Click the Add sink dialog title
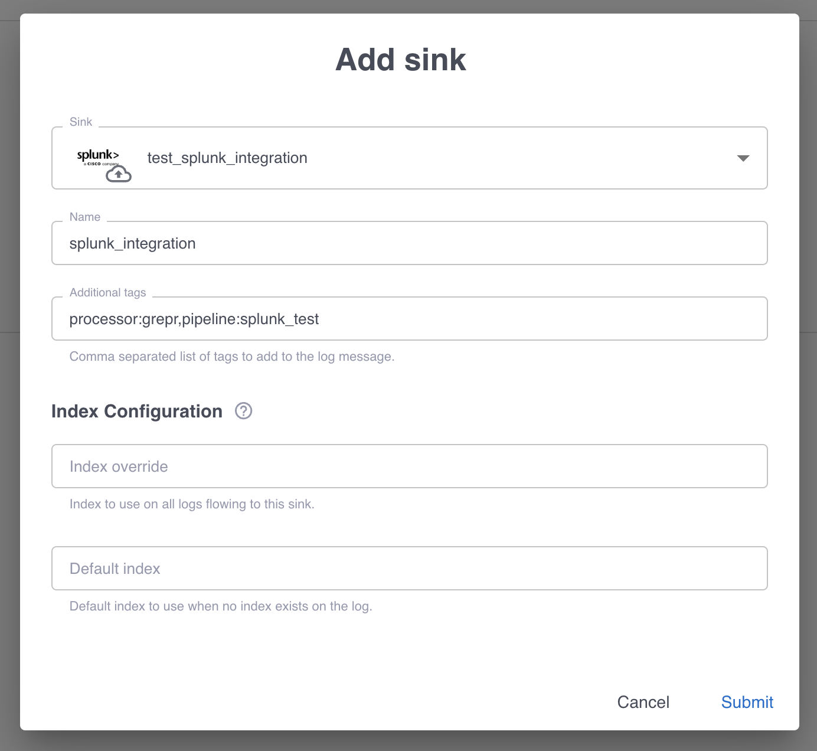The width and height of the screenshot is (817, 751). click(400, 59)
